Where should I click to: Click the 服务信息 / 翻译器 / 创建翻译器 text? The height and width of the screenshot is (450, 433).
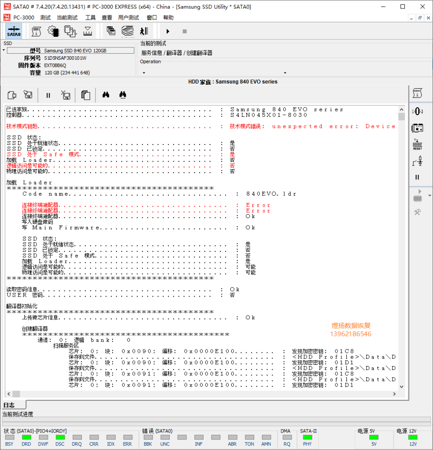177,53
